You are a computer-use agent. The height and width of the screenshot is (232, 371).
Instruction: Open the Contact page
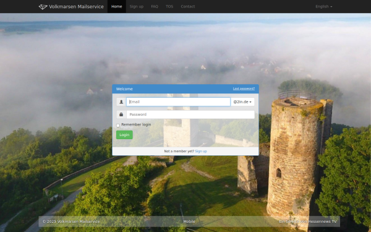coord(188,6)
